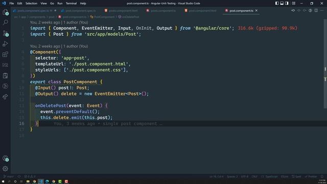Click the Spell status bar item

click(x=296, y=176)
